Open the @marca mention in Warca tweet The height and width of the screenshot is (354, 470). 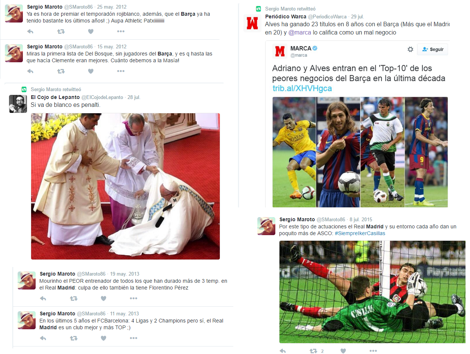tap(299, 33)
